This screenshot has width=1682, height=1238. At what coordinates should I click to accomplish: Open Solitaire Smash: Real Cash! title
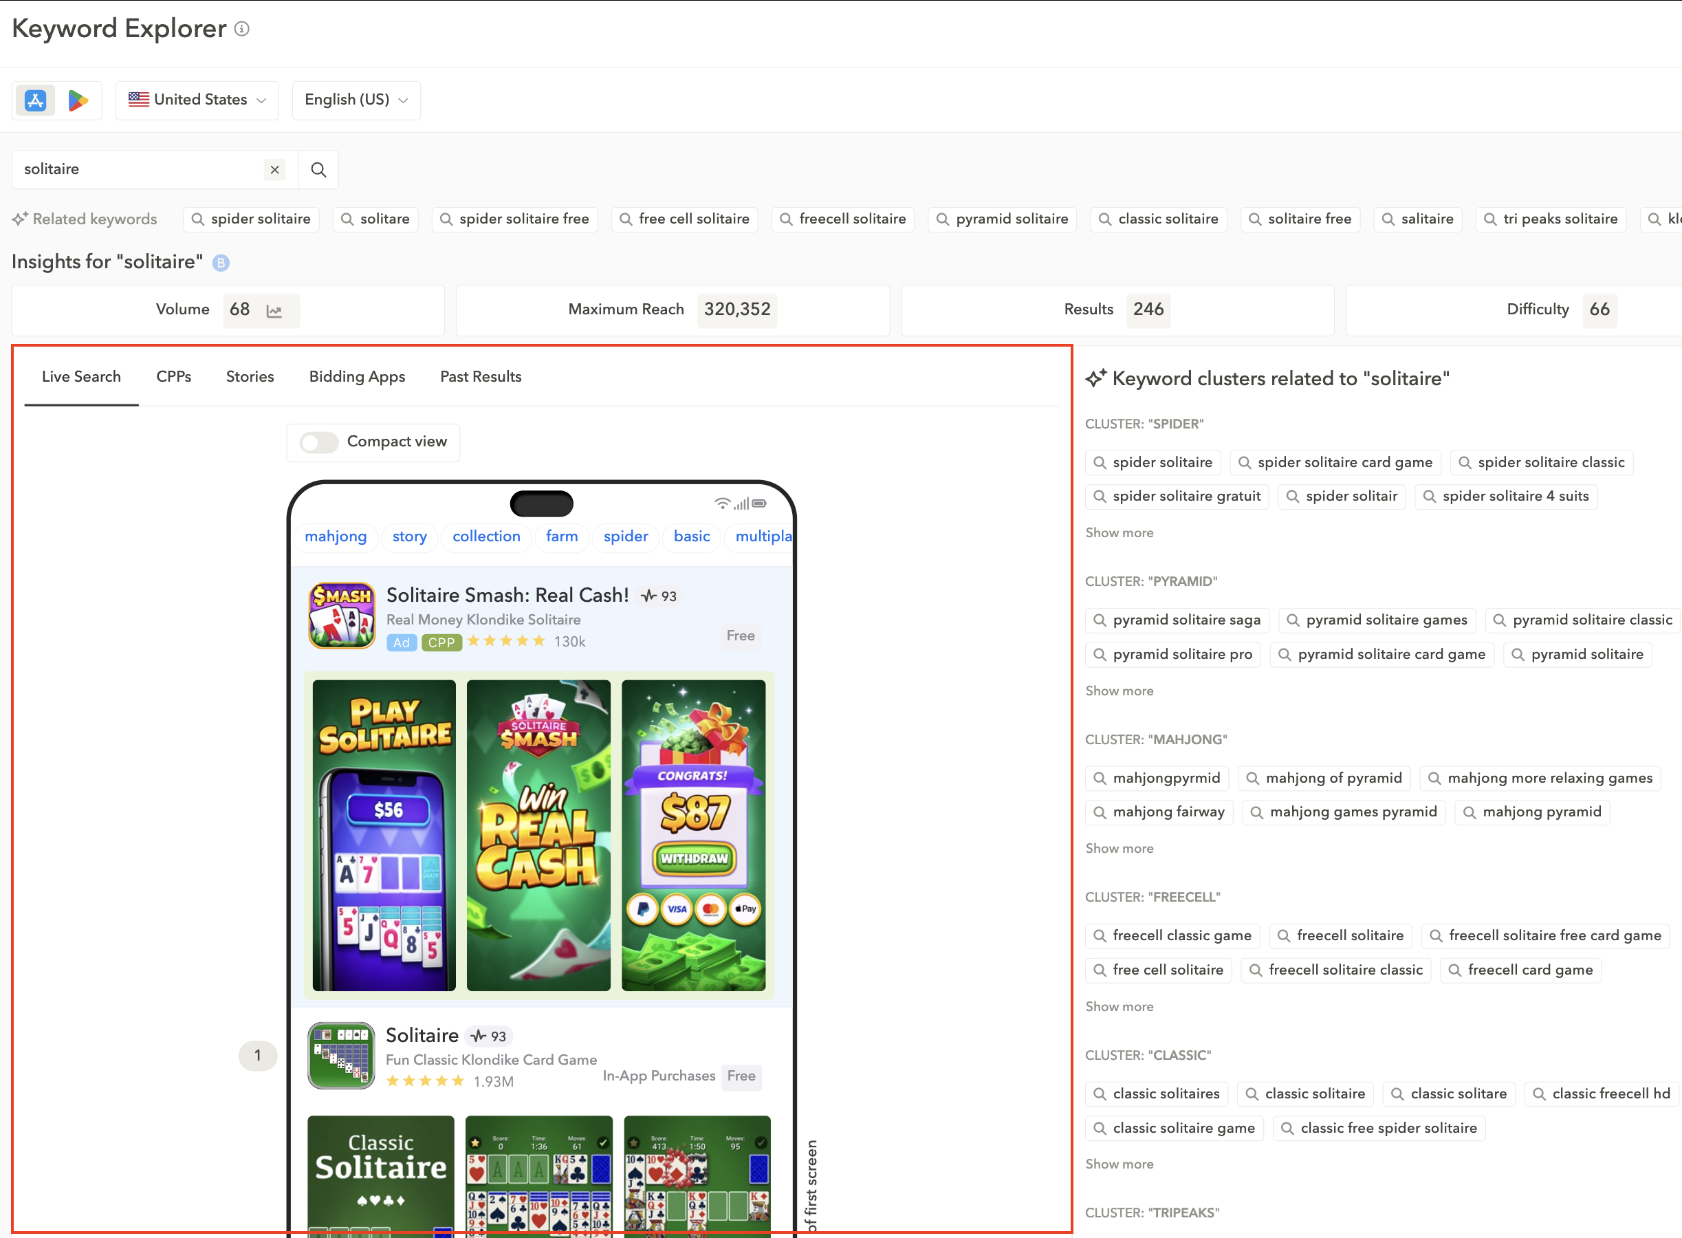[x=507, y=596]
